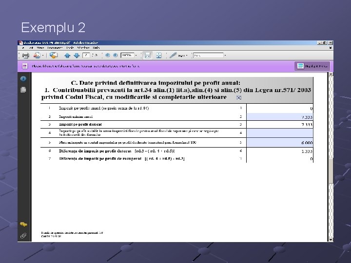Open the Document menu
Viewport: 351px width, 263px height.
tap(55, 48)
